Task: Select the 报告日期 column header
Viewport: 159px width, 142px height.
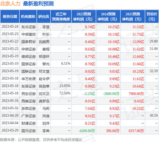Action: 10,17
